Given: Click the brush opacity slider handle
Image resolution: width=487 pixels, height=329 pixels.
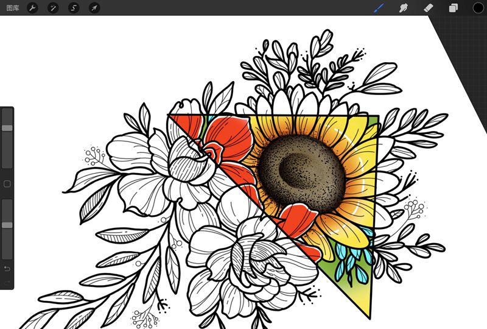Looking at the screenshot, I should [x=7, y=225].
